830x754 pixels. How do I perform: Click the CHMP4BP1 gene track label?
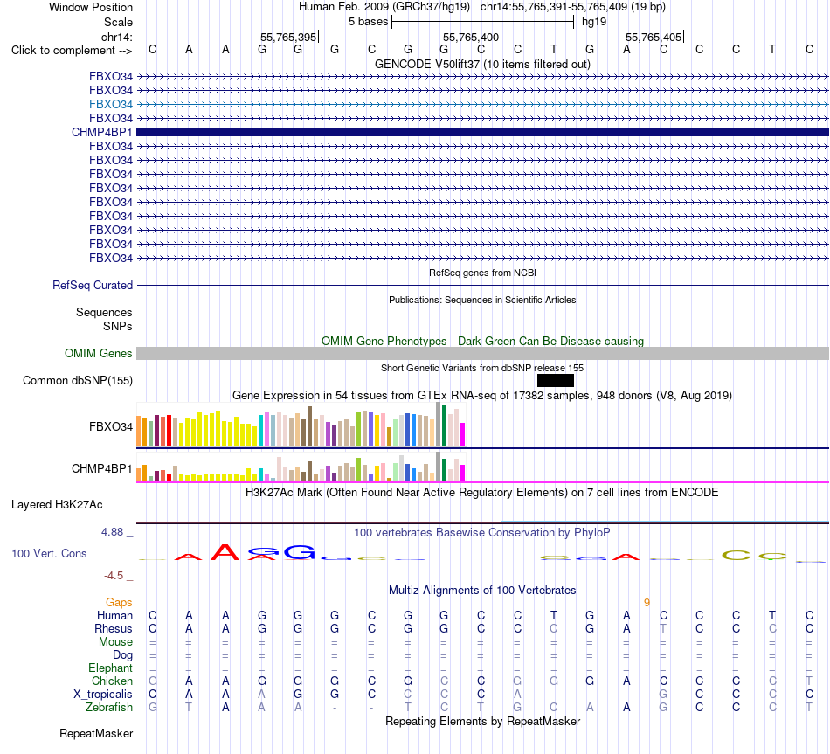pyautogui.click(x=101, y=133)
